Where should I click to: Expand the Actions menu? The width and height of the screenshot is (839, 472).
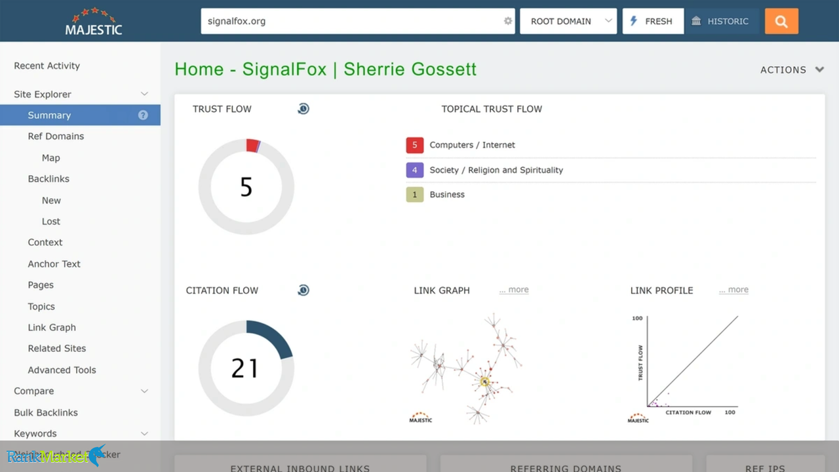tap(792, 69)
